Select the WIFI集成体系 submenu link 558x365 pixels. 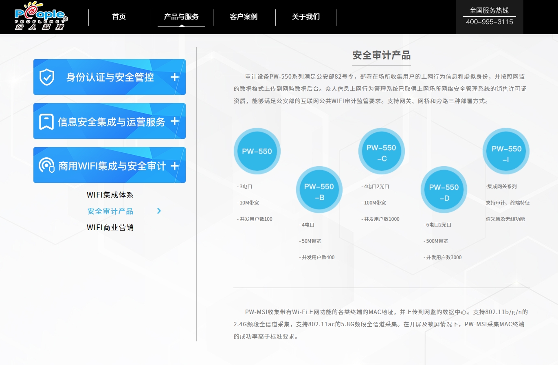[x=110, y=195]
